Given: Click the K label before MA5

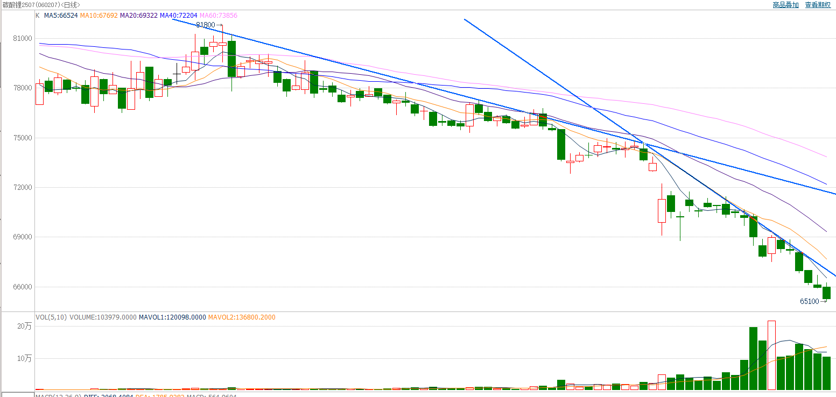Looking at the screenshot, I should click(x=38, y=16).
